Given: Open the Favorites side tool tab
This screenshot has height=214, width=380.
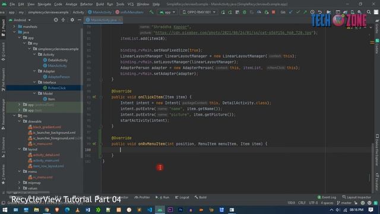Looking at the screenshot, I should point(3,174).
